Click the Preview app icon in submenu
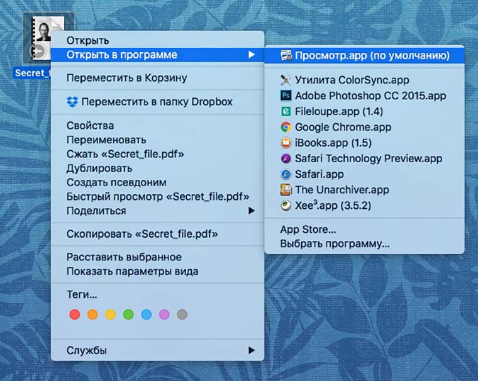The height and width of the screenshot is (381, 478). pyautogui.click(x=286, y=55)
